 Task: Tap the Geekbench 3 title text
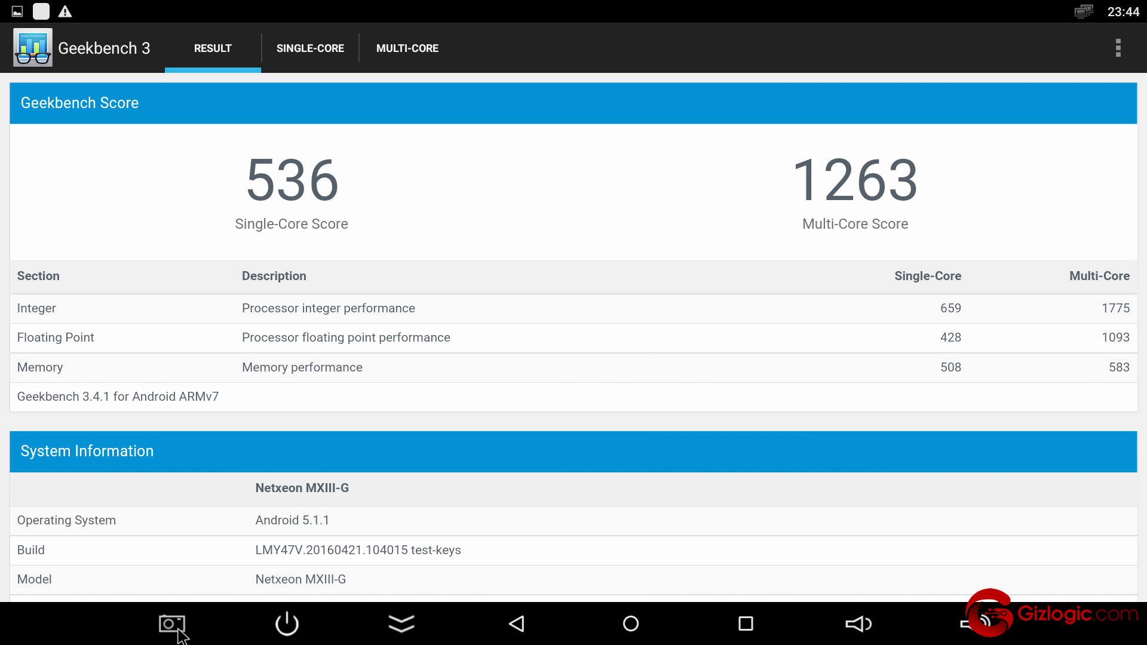[x=104, y=48]
